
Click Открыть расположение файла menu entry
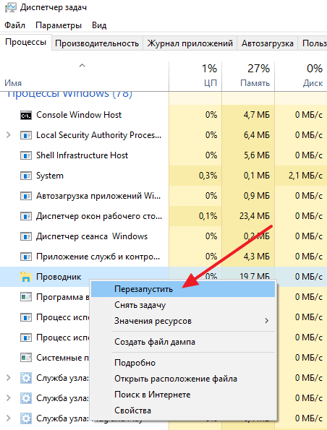pyautogui.click(x=176, y=379)
